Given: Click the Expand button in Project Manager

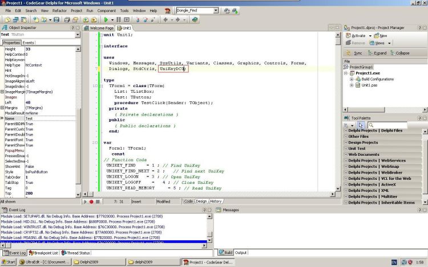Looking at the screenshot, I should click(377, 53).
